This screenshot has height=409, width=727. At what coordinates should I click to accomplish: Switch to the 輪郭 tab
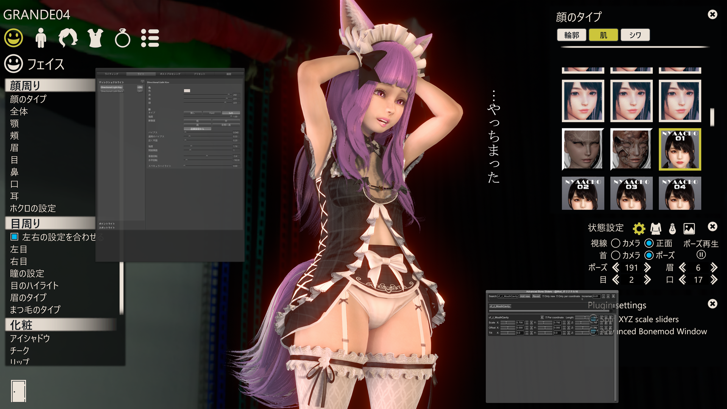coord(572,35)
